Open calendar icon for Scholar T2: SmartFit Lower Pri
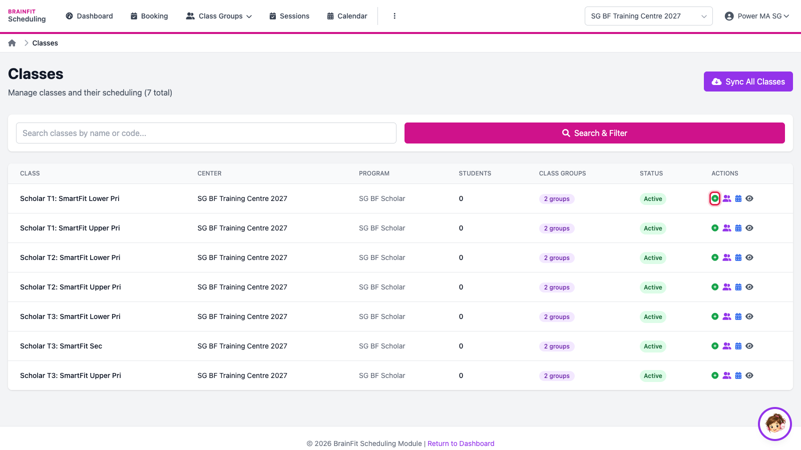This screenshot has height=450, width=801. tap(738, 257)
